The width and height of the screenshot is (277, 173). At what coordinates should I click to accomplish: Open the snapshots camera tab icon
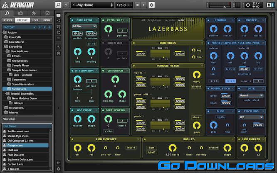[20, 13]
